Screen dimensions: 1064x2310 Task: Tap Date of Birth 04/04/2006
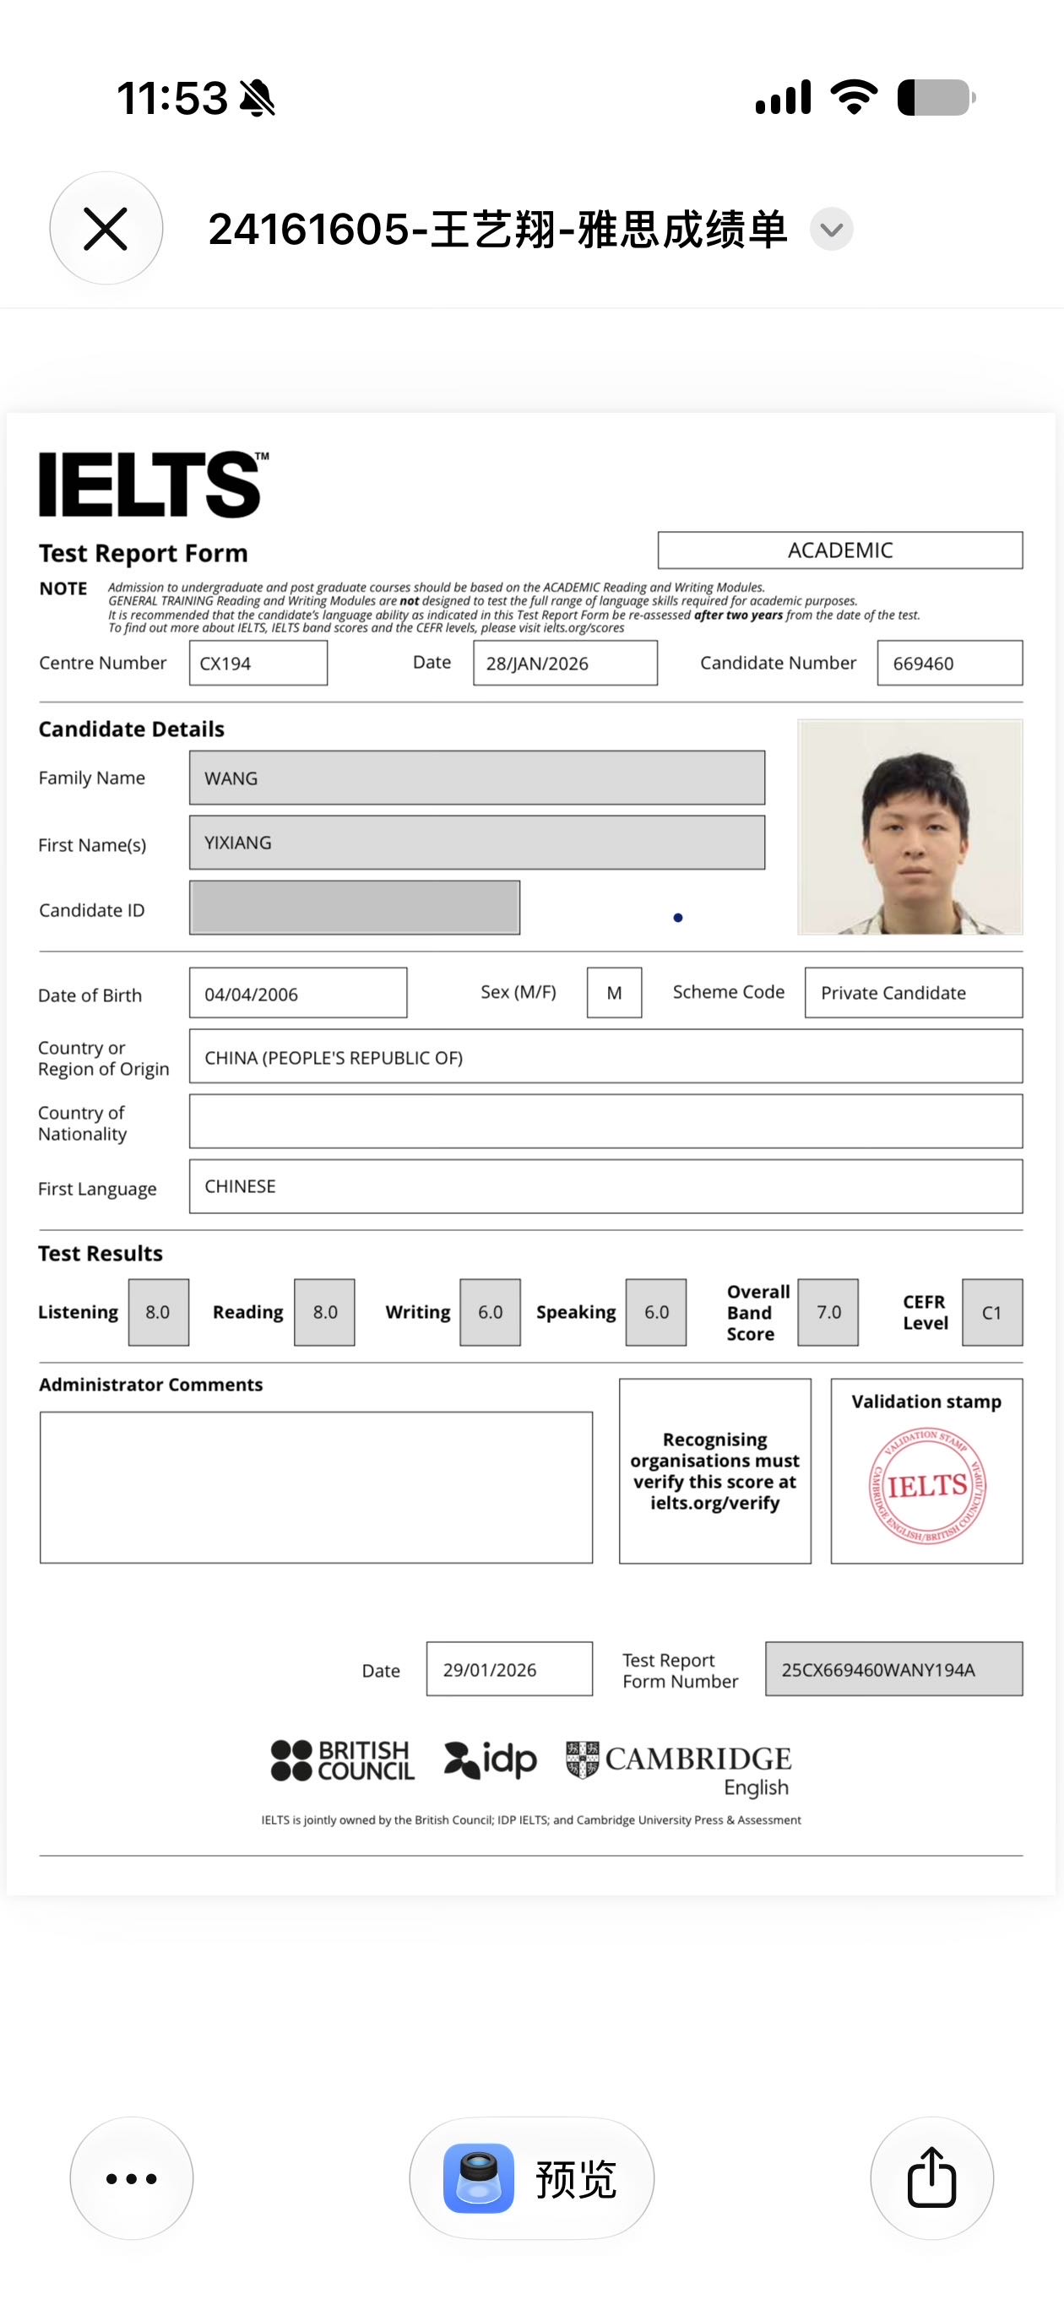298,993
